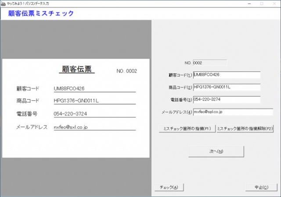Click the 商品コード(2) form label
This screenshot has width=281, height=197.
pyautogui.click(x=180, y=88)
